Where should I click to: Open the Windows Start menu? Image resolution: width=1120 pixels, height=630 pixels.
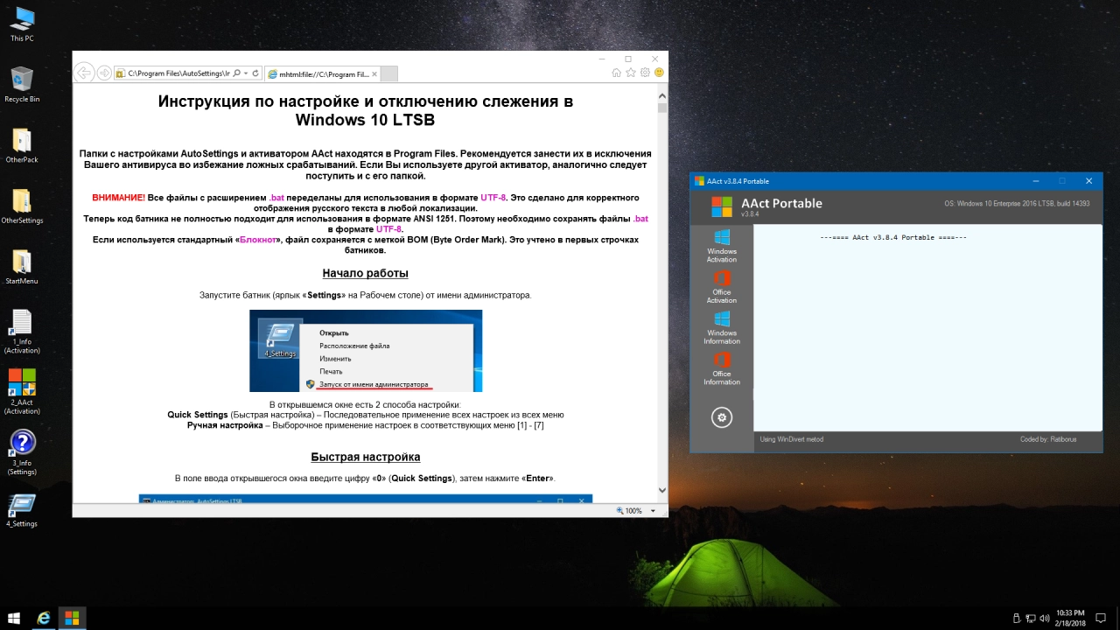click(14, 618)
